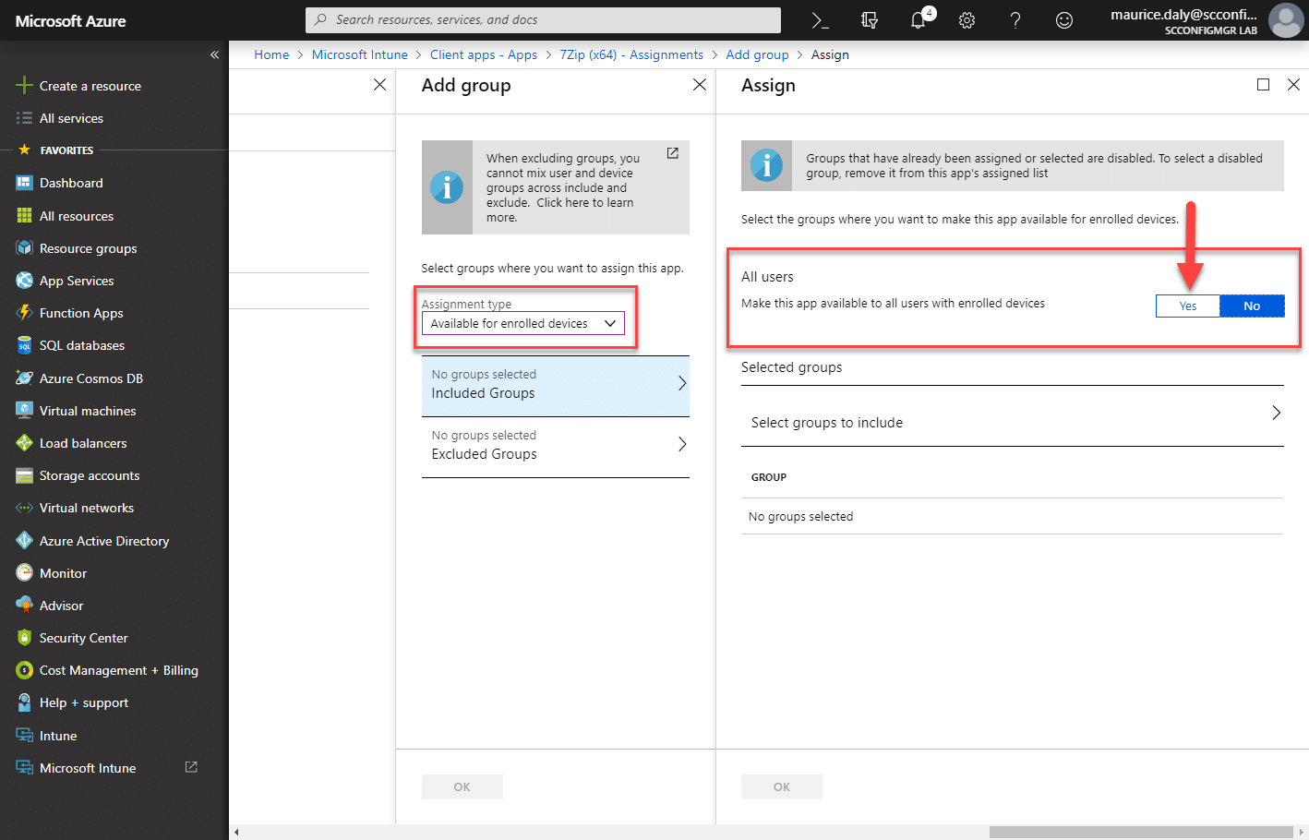The height and width of the screenshot is (840, 1309).
Task: Open Monitor in sidebar
Action: point(63,572)
